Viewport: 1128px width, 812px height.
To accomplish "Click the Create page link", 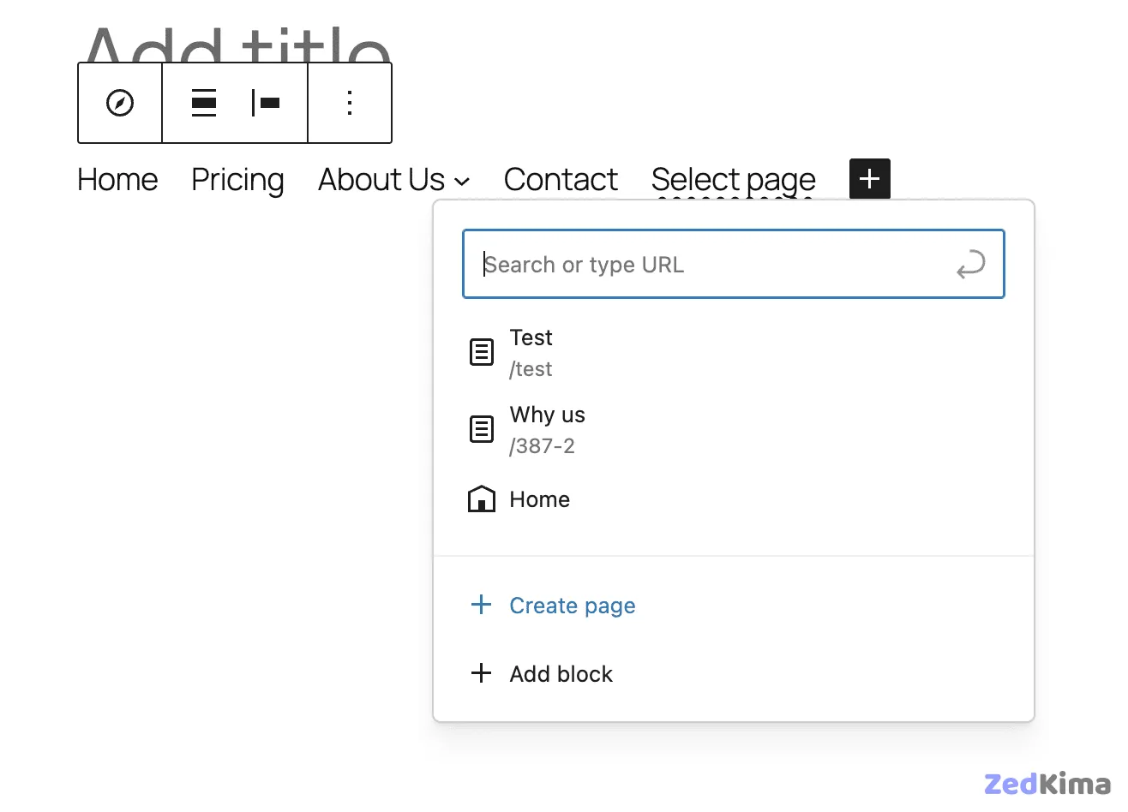I will (573, 606).
